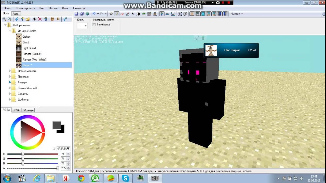The height and width of the screenshot is (183, 326).
Task: Zoom out in skin list
Action: 4,19
